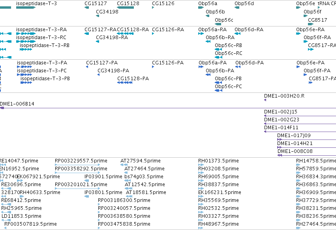Click the CG15126-PA protein label
Image resolution: width=336 pixels, height=230 pixels.
(x=168, y=63)
